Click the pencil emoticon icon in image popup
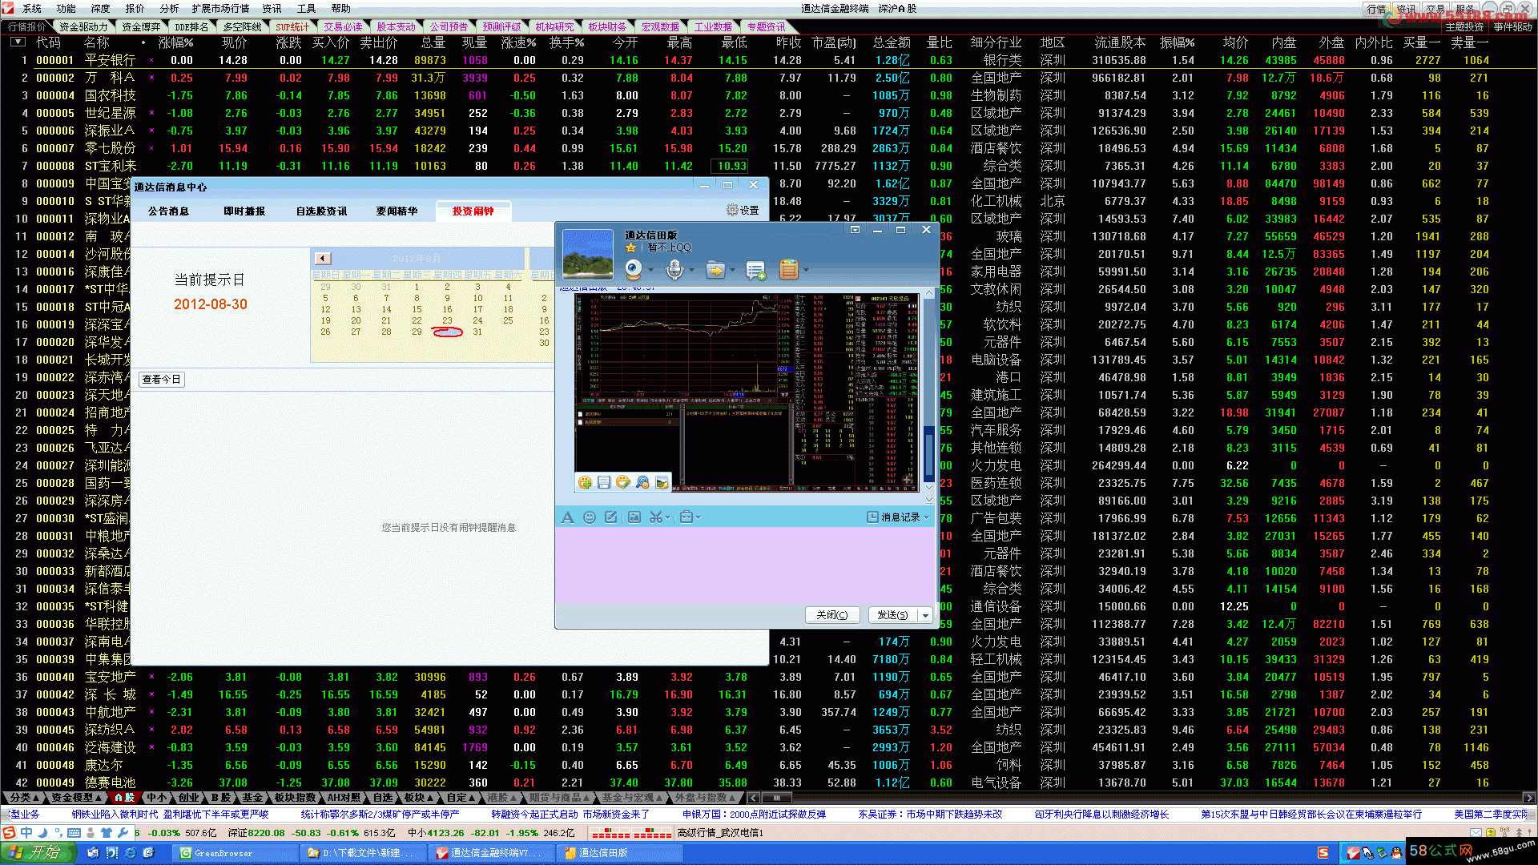Screen dimensions: 1538x865 click(623, 482)
